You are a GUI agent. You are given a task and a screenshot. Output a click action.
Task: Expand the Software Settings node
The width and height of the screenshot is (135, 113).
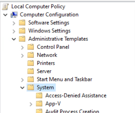[x=14, y=23]
